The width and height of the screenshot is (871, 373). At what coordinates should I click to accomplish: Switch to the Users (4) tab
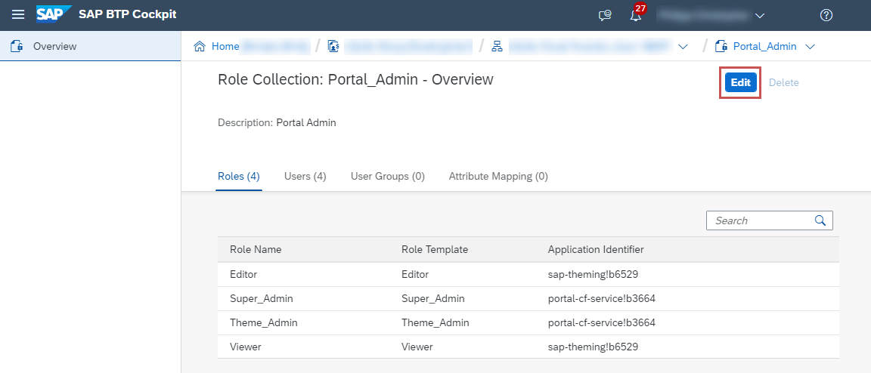(305, 177)
